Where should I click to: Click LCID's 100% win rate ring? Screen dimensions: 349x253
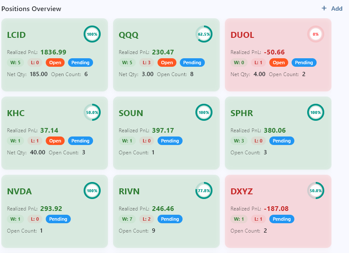pos(92,34)
